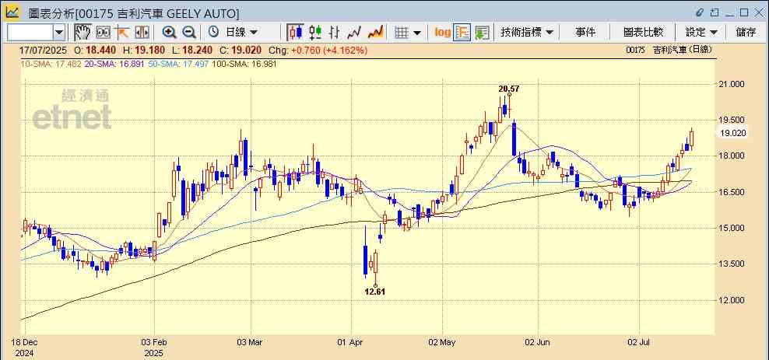Open the 日線 period dropdown
Viewport: 769px width, 360px height.
point(241,33)
